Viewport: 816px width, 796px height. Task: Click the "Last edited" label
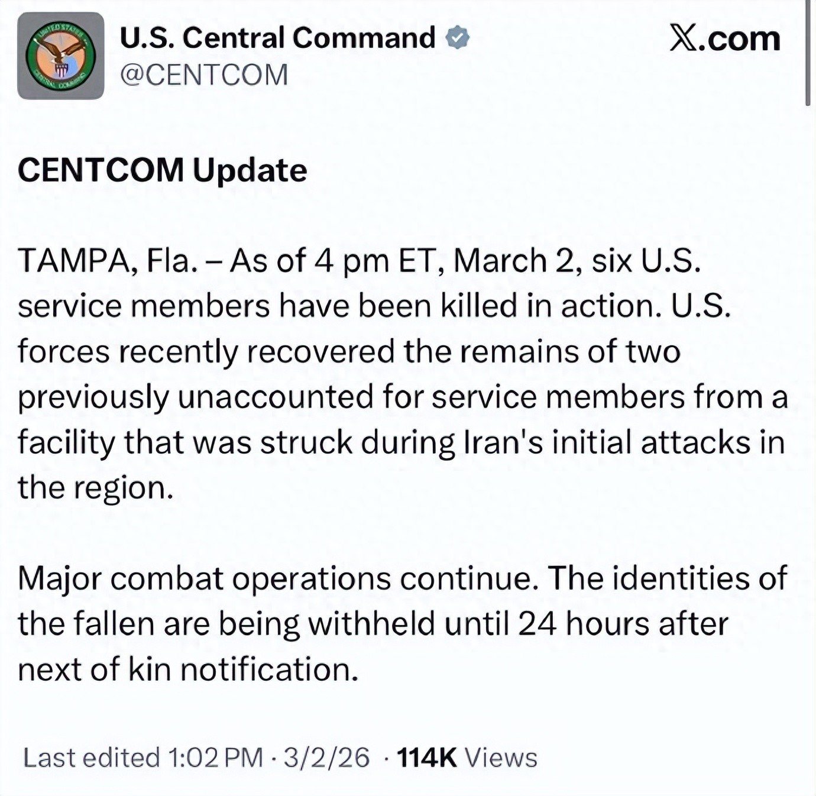(92, 758)
